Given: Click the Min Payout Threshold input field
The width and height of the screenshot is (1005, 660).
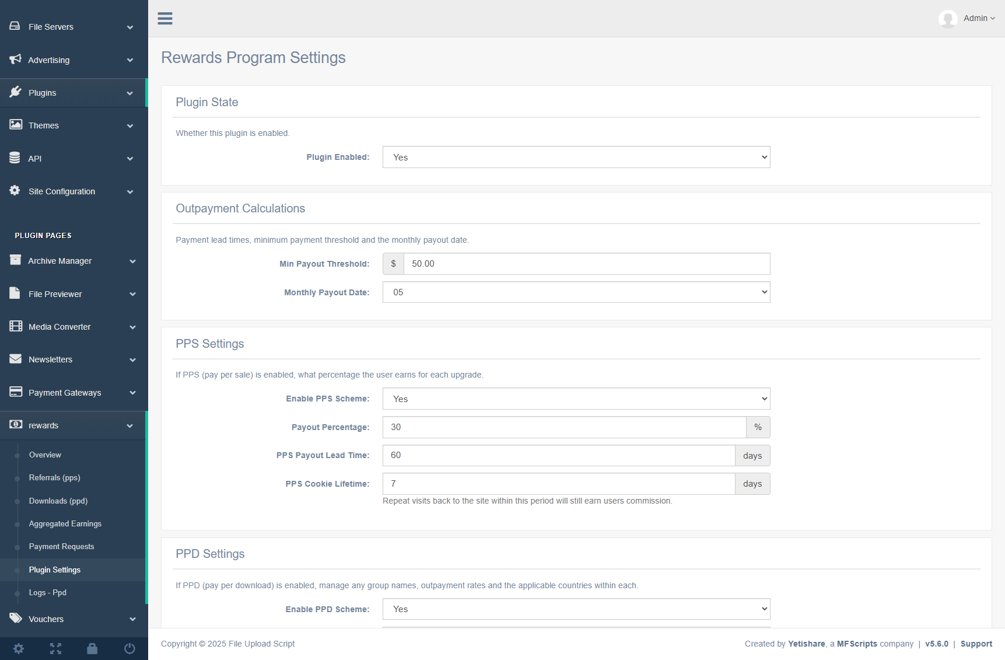Looking at the screenshot, I should pos(586,264).
